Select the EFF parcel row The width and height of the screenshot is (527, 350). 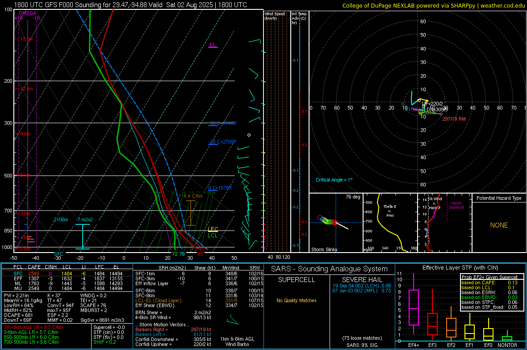pyautogui.click(x=67, y=278)
